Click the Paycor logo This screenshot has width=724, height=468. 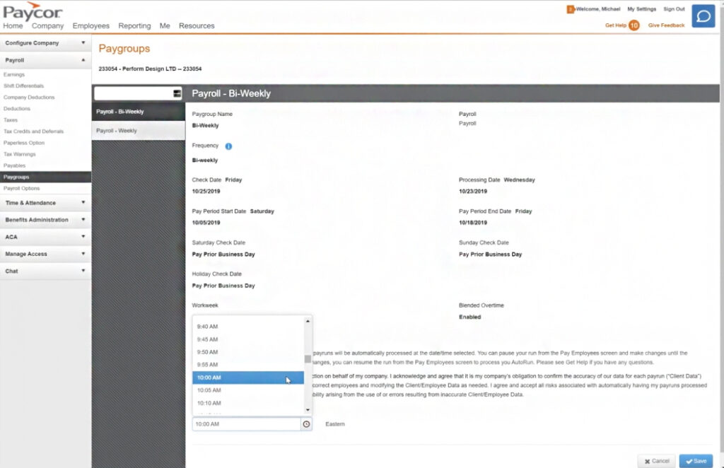33,11
